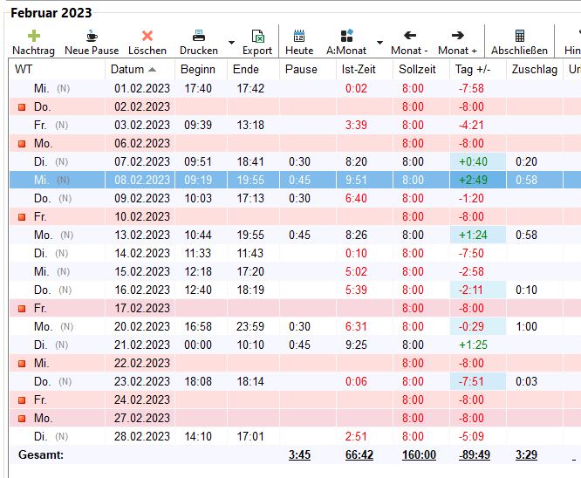Toggle the red marker on 02.02.2023 row
The image size is (581, 478).
tap(23, 107)
